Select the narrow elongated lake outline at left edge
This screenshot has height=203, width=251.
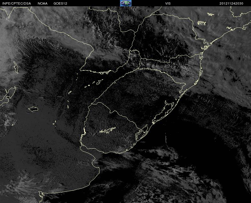pos(16,67)
